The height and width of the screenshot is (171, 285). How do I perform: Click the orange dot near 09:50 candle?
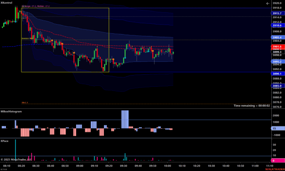(153, 51)
